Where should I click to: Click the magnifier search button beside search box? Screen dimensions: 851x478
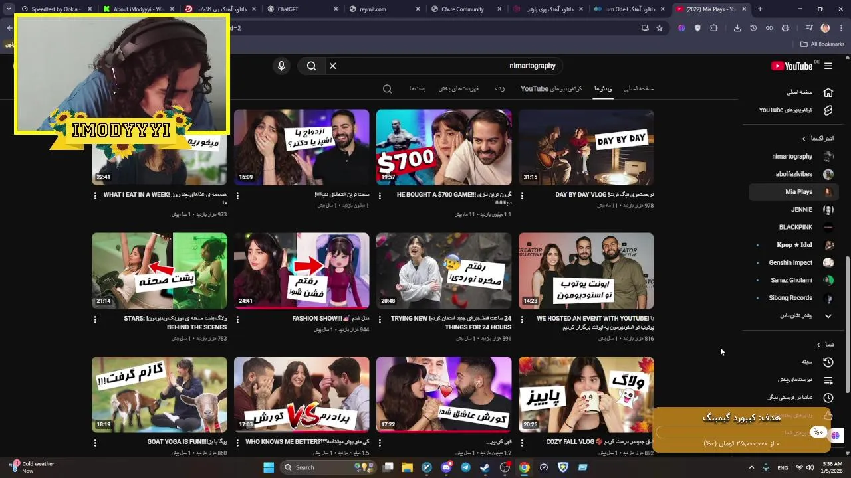click(x=311, y=66)
